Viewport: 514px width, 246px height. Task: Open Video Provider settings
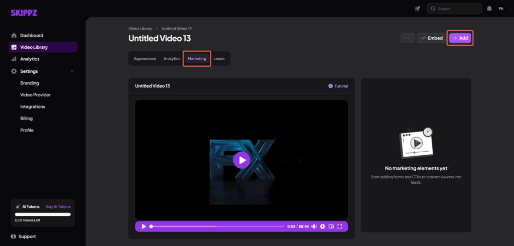[x=36, y=95]
